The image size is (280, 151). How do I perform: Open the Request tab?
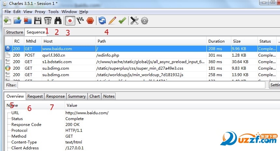pyautogui.click(x=35, y=96)
